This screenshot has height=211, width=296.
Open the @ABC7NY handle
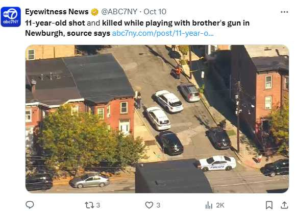coord(119,12)
